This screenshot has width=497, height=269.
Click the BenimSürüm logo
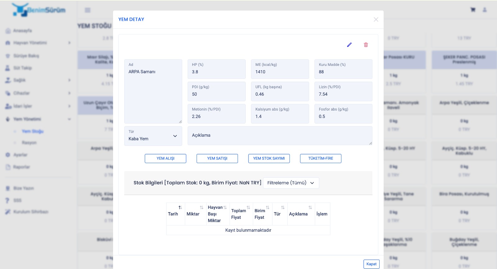pyautogui.click(x=39, y=10)
